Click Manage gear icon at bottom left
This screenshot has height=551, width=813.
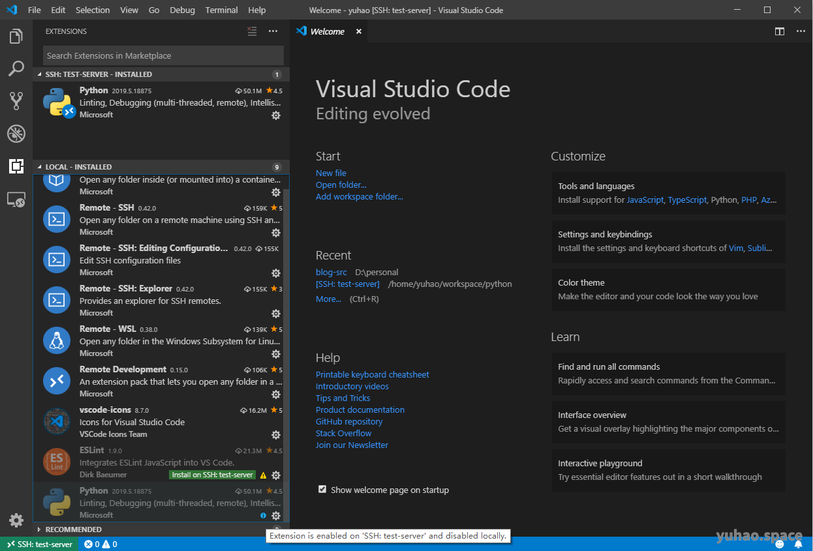click(x=16, y=520)
